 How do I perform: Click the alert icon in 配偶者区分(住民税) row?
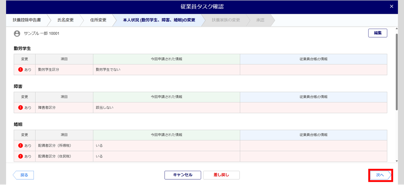pos(21,156)
